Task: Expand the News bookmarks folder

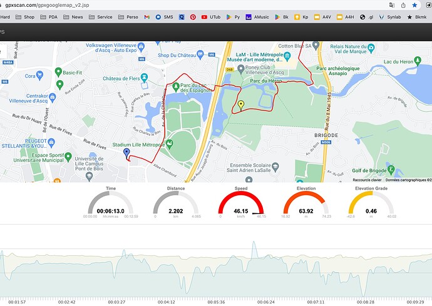Action: pyautogui.click(x=73, y=17)
